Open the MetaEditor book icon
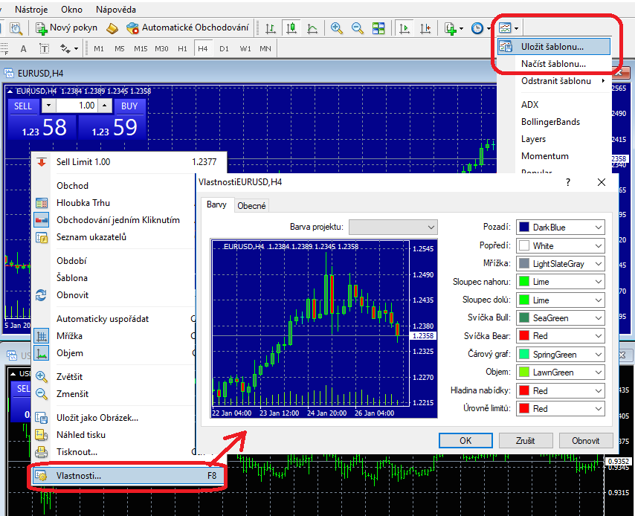Screen dimensions: 635x516 (x=112, y=28)
